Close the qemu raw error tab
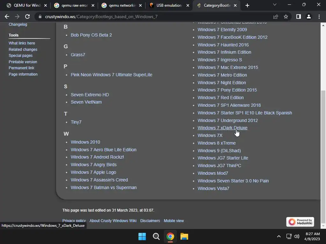Viewport: 326px width, 244px height. [93, 5]
